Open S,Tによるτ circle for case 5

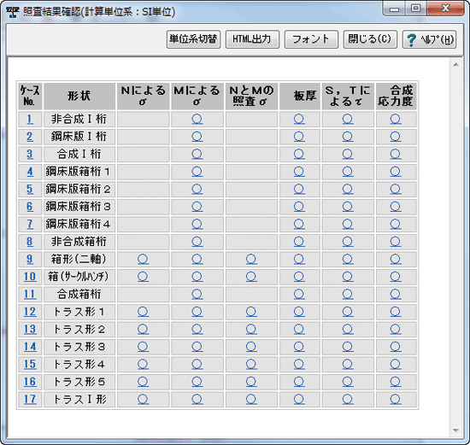[x=348, y=189]
